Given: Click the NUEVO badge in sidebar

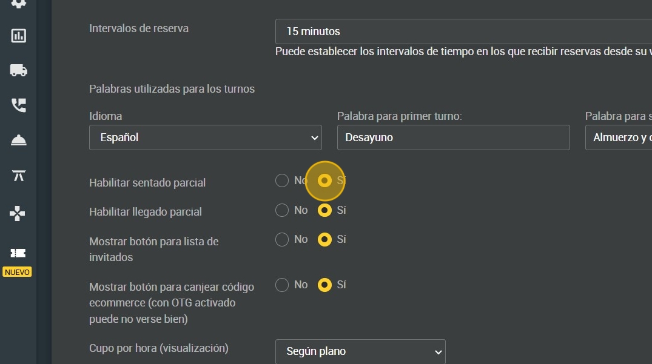Looking at the screenshot, I should coord(17,273).
